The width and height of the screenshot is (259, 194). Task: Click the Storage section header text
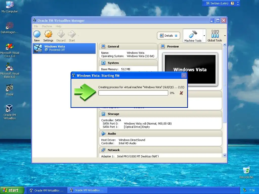click(113, 114)
